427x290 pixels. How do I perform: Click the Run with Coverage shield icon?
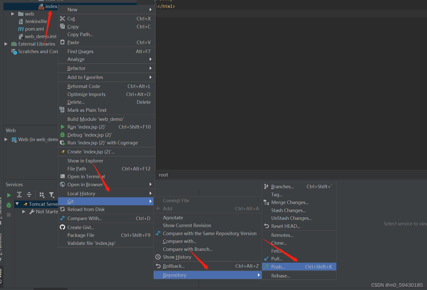(62, 143)
